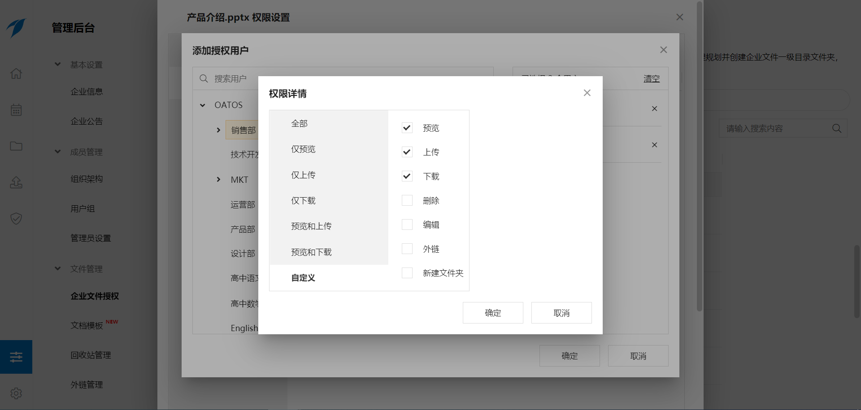Open the calendar icon in sidebar
The height and width of the screenshot is (410, 861).
click(x=16, y=110)
